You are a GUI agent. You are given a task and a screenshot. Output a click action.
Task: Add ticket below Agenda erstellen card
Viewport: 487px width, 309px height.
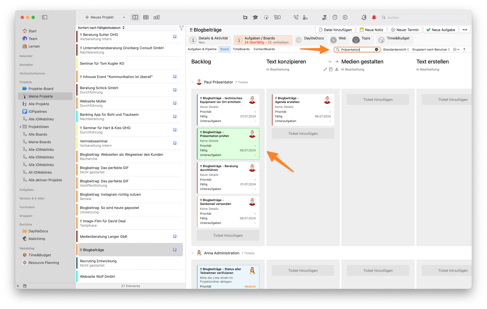pos(303,133)
